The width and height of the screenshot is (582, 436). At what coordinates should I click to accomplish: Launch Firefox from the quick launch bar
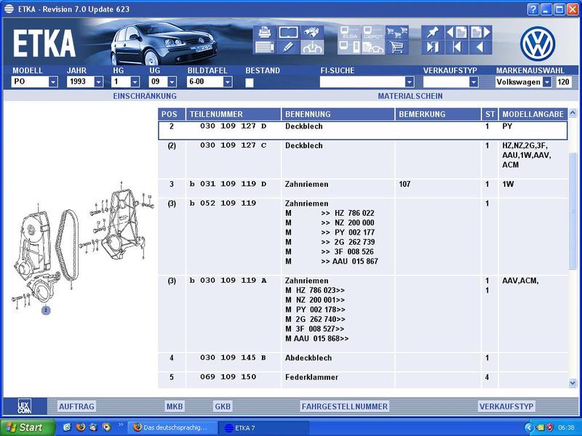81,427
